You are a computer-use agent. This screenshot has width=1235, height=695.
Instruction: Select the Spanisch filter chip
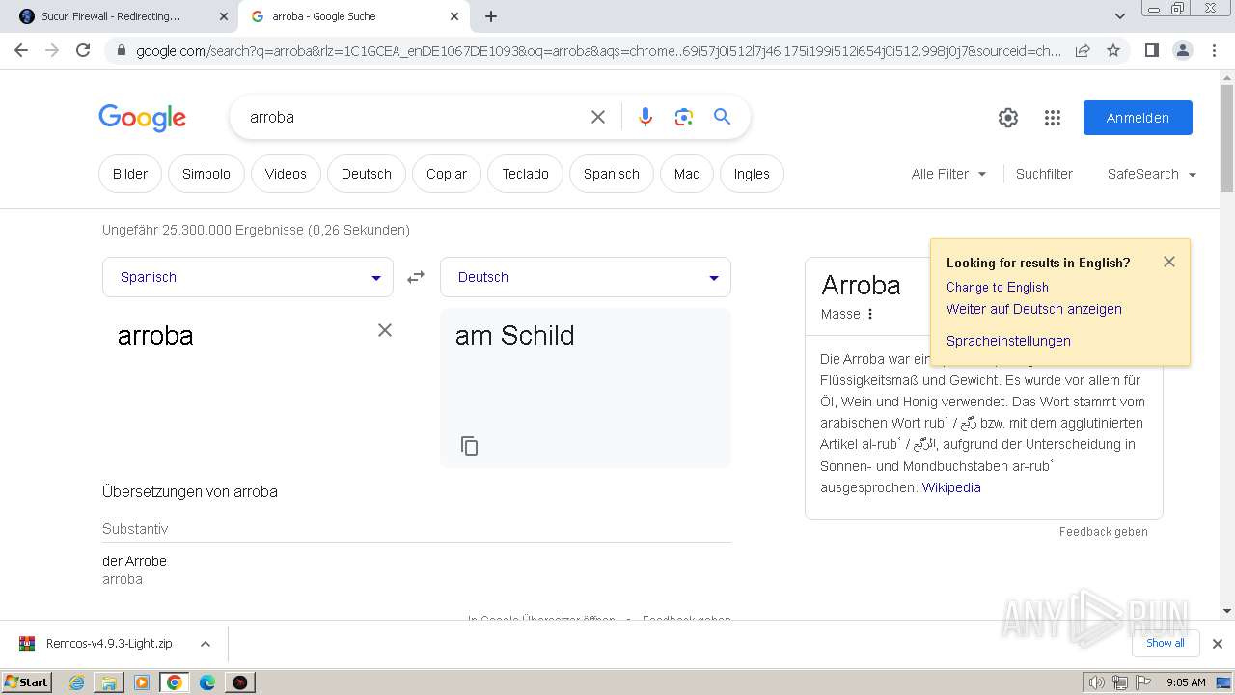(612, 174)
